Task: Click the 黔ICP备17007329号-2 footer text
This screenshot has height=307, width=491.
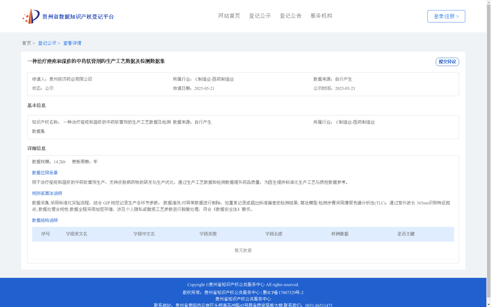Action: 283,293
